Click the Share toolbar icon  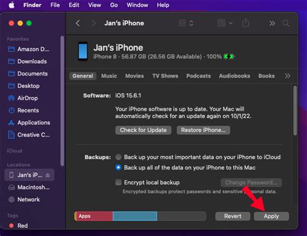pos(245,23)
